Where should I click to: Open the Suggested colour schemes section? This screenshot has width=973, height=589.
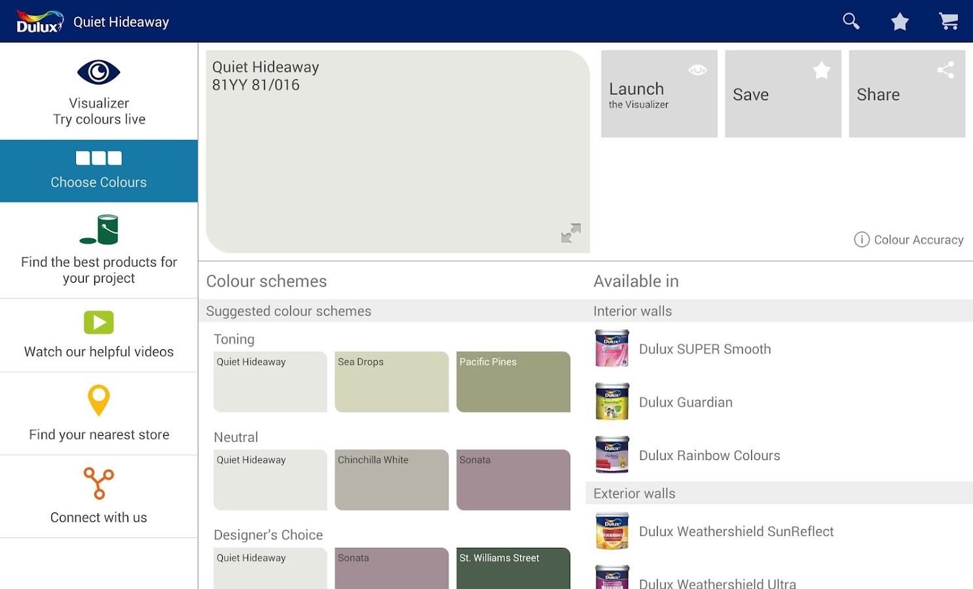tap(288, 311)
